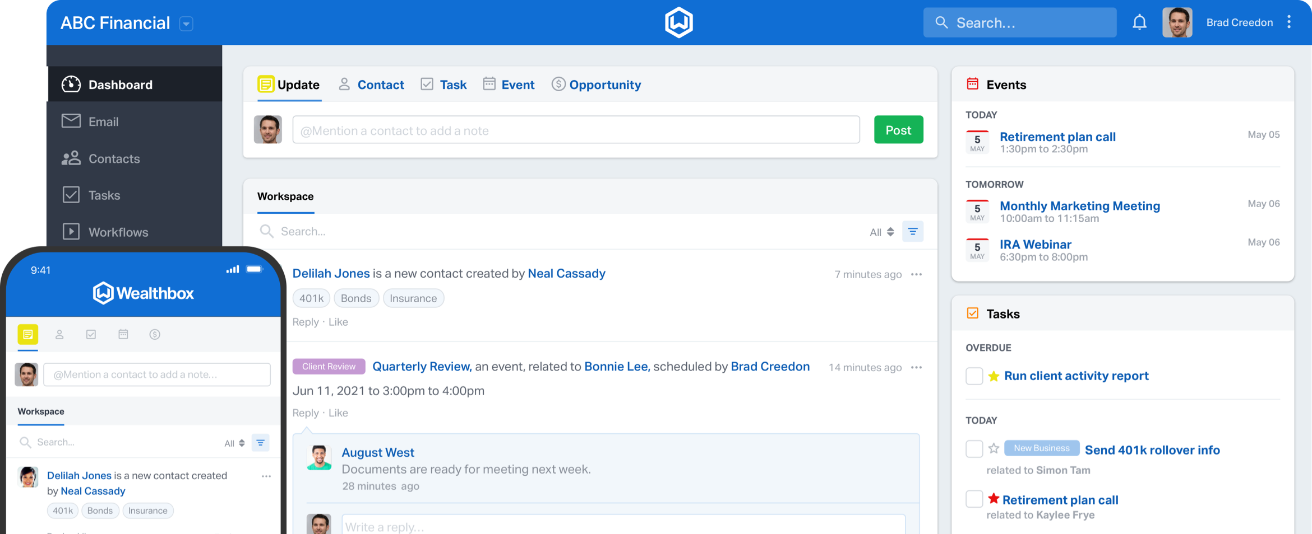Tap the task check icon in mobile app
1312x534 pixels.
click(x=91, y=334)
